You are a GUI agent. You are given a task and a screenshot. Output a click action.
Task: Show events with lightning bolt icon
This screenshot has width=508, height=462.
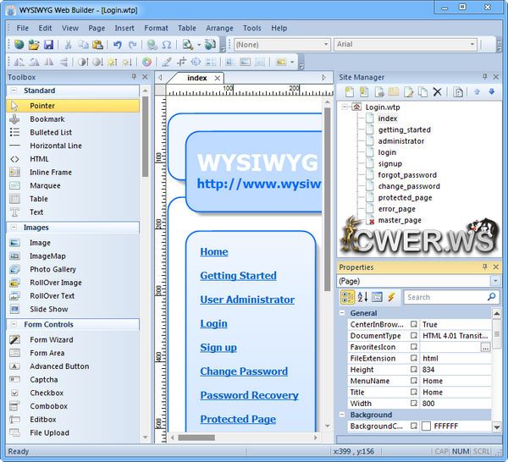point(391,297)
